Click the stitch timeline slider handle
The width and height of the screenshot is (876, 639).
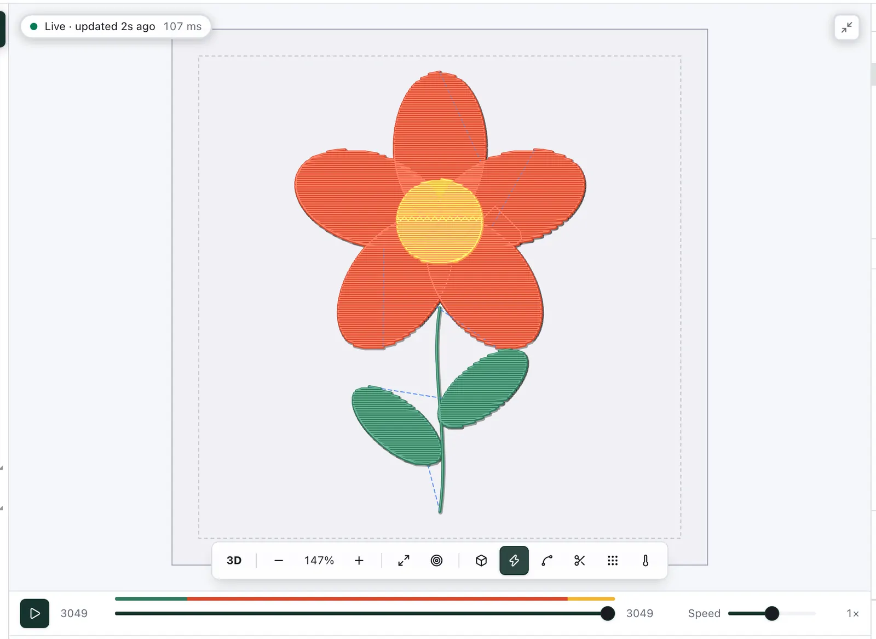pyautogui.click(x=607, y=613)
